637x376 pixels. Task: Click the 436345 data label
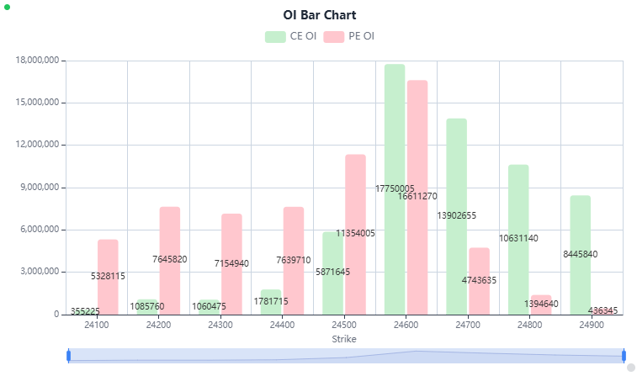[602, 310]
